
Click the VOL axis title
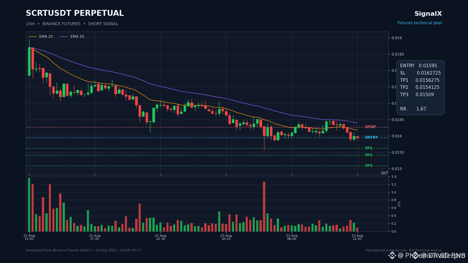coord(399,204)
